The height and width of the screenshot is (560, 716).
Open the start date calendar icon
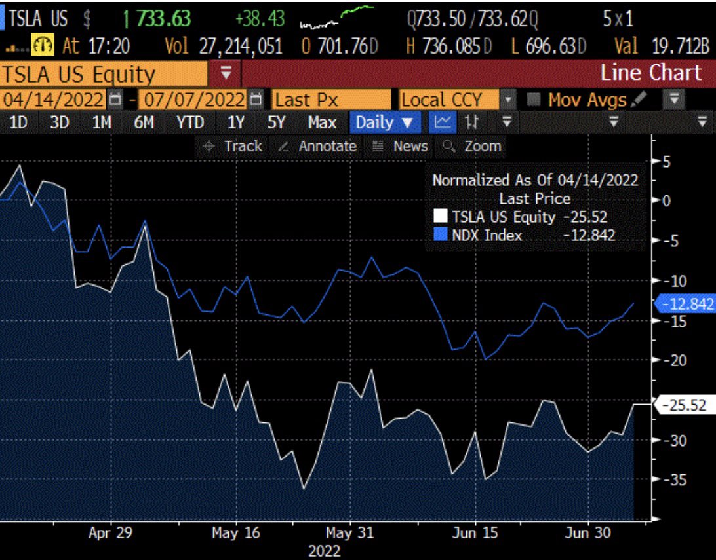click(x=115, y=100)
